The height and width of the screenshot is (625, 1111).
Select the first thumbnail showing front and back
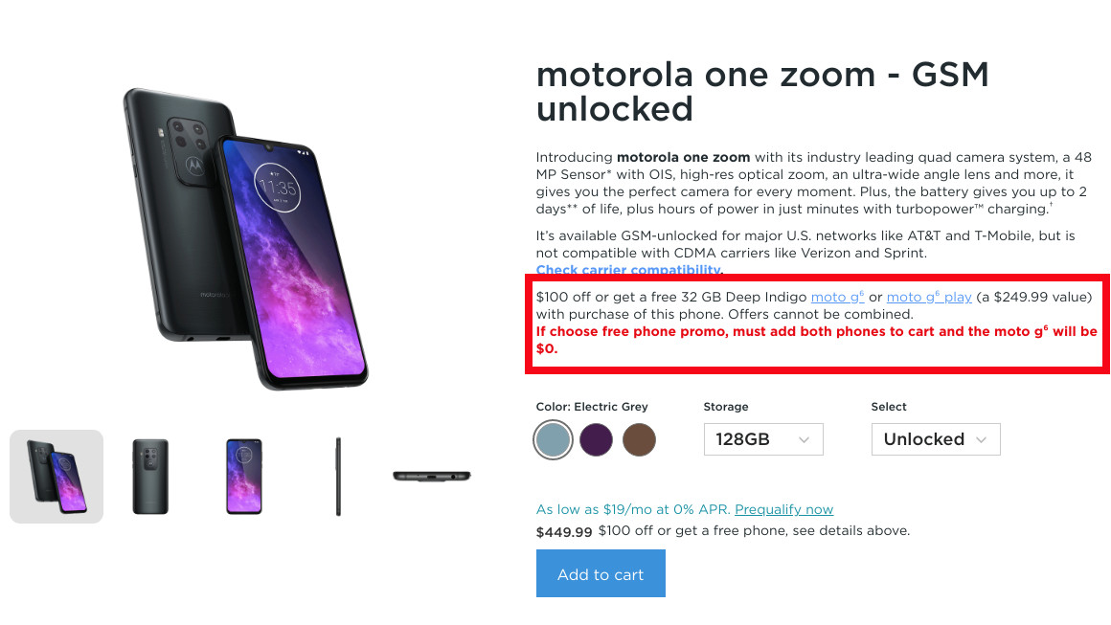(x=56, y=476)
